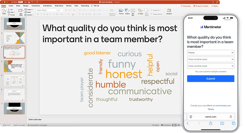Click the first word field containing Funny
Viewport: 245px width, 133px height.
(x=209, y=53)
